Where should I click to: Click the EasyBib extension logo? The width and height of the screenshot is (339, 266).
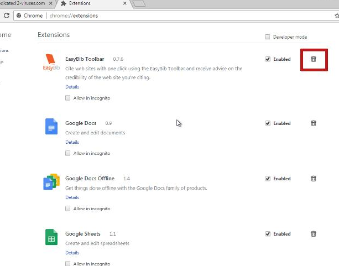(51, 63)
